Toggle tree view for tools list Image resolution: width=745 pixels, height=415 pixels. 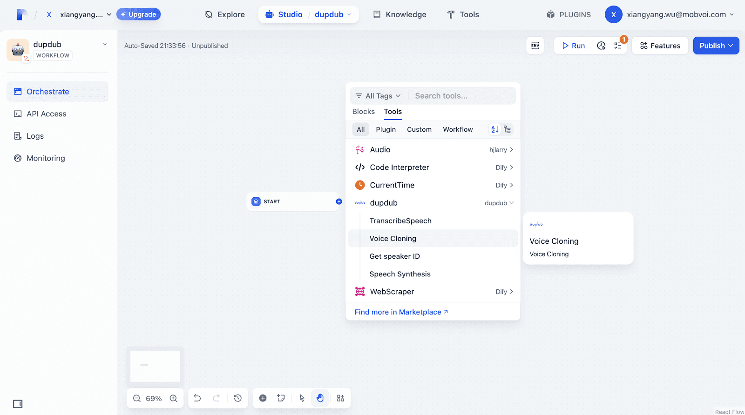click(507, 129)
